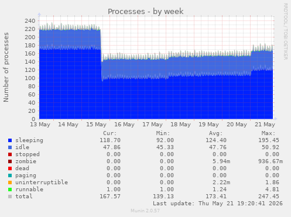Click the dead legend color swatch
291x217 pixels.
click(10, 168)
